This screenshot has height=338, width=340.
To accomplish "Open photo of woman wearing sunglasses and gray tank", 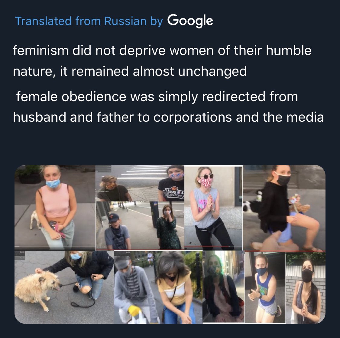I will [x=213, y=208].
